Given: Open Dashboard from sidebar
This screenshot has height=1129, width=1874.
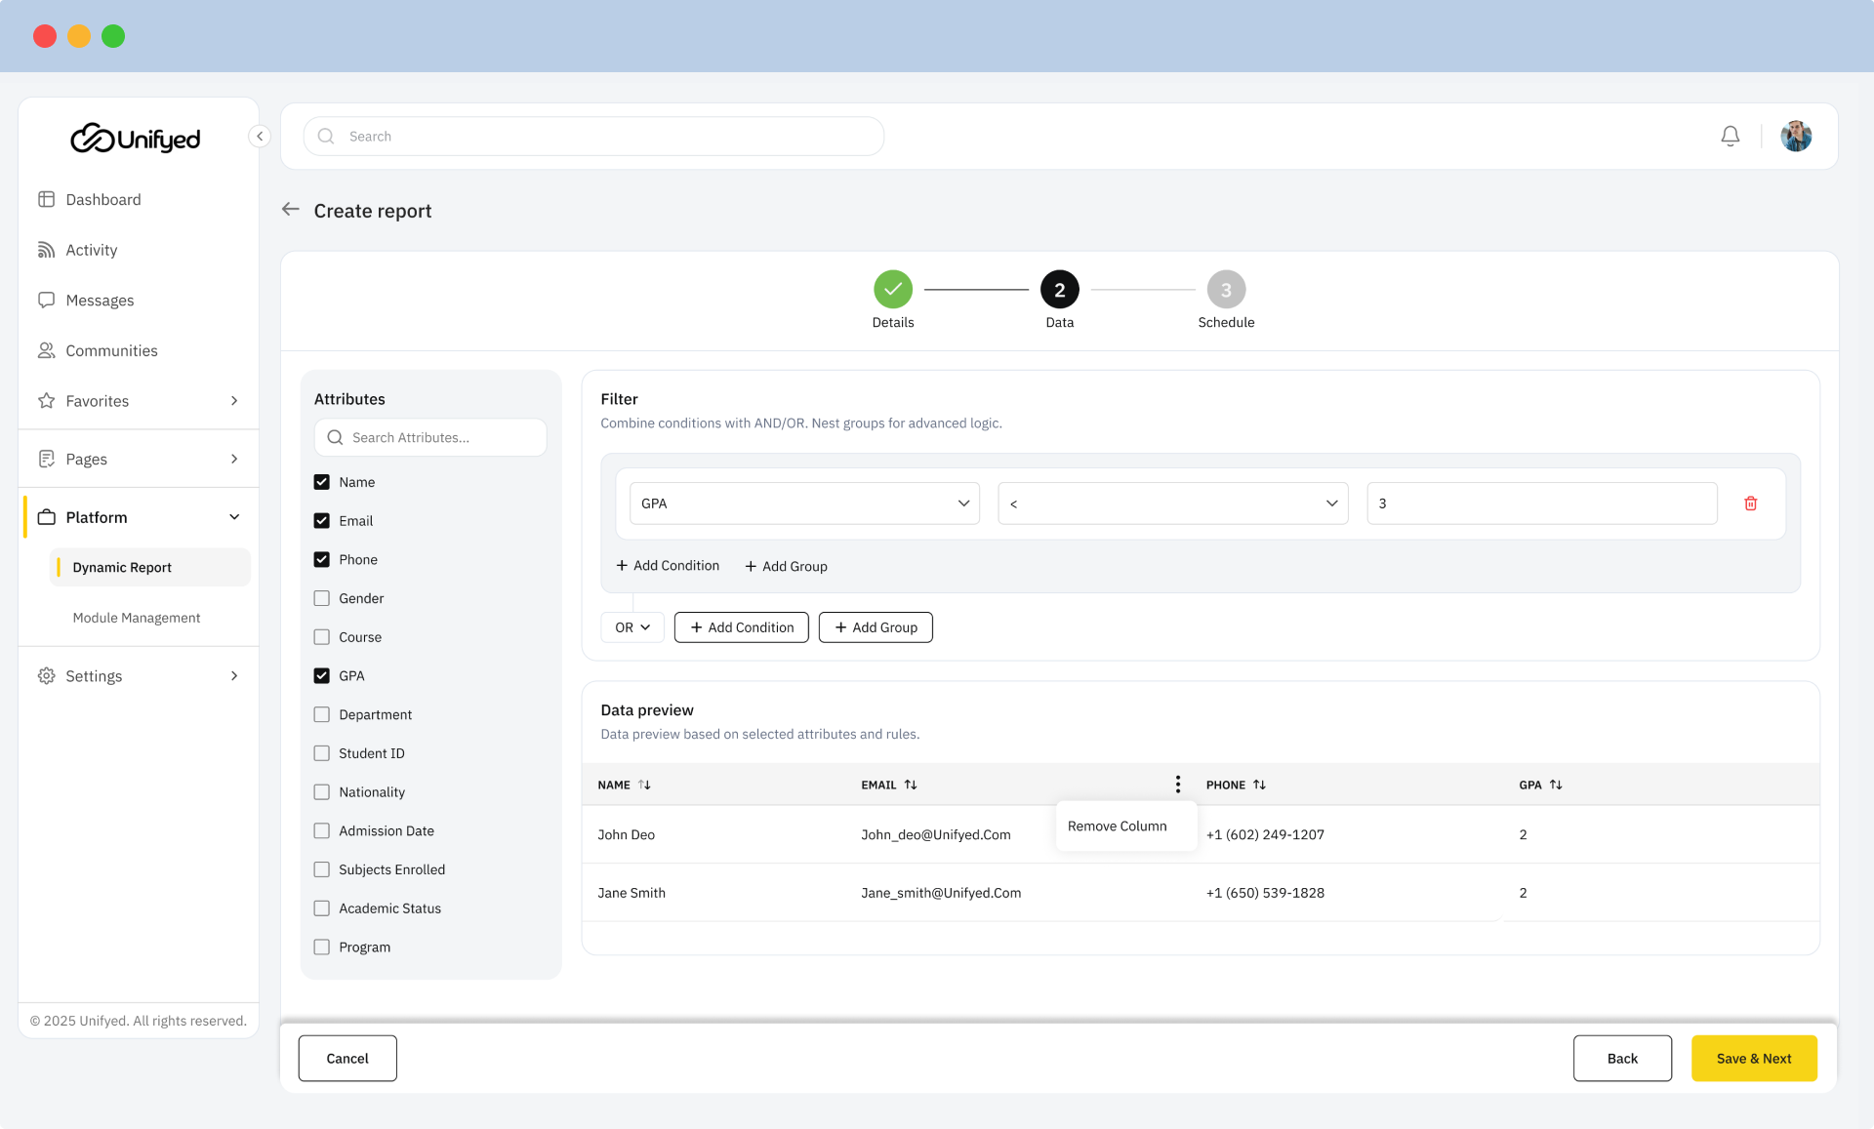Looking at the screenshot, I should 103,199.
